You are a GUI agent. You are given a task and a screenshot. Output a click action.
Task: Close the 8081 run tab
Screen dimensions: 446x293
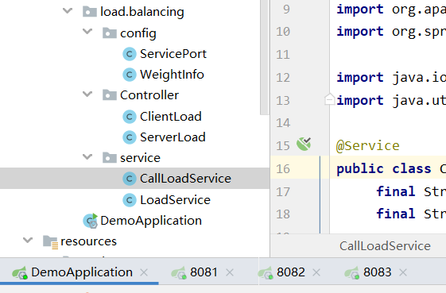(230, 273)
